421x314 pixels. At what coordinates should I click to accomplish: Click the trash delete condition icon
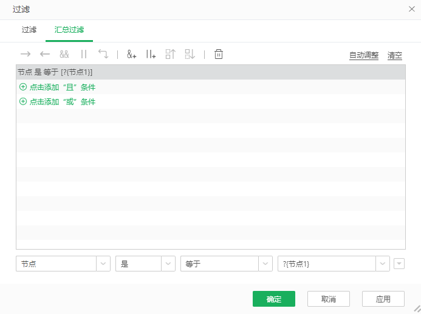pos(219,54)
